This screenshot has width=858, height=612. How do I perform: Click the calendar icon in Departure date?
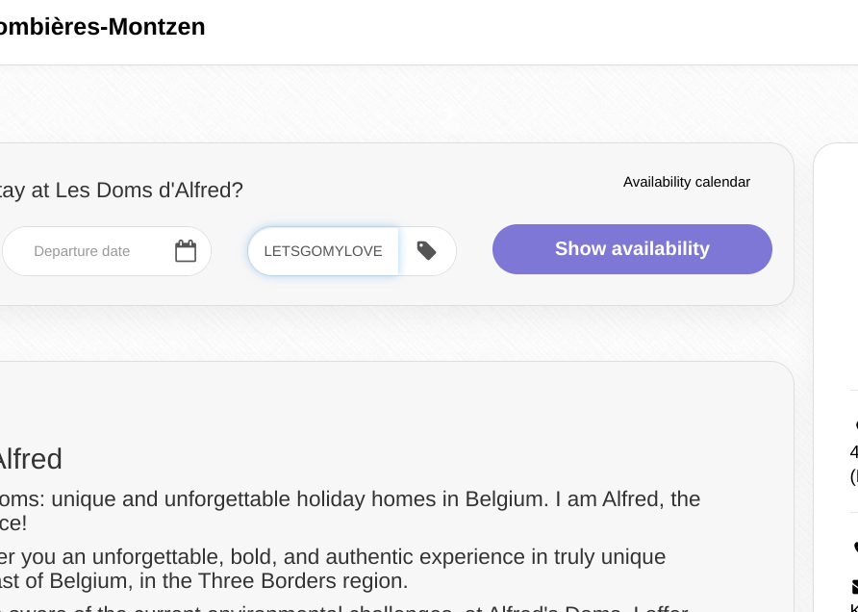[x=186, y=251]
